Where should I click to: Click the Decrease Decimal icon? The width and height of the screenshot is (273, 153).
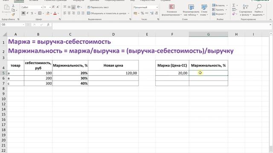[157, 13]
